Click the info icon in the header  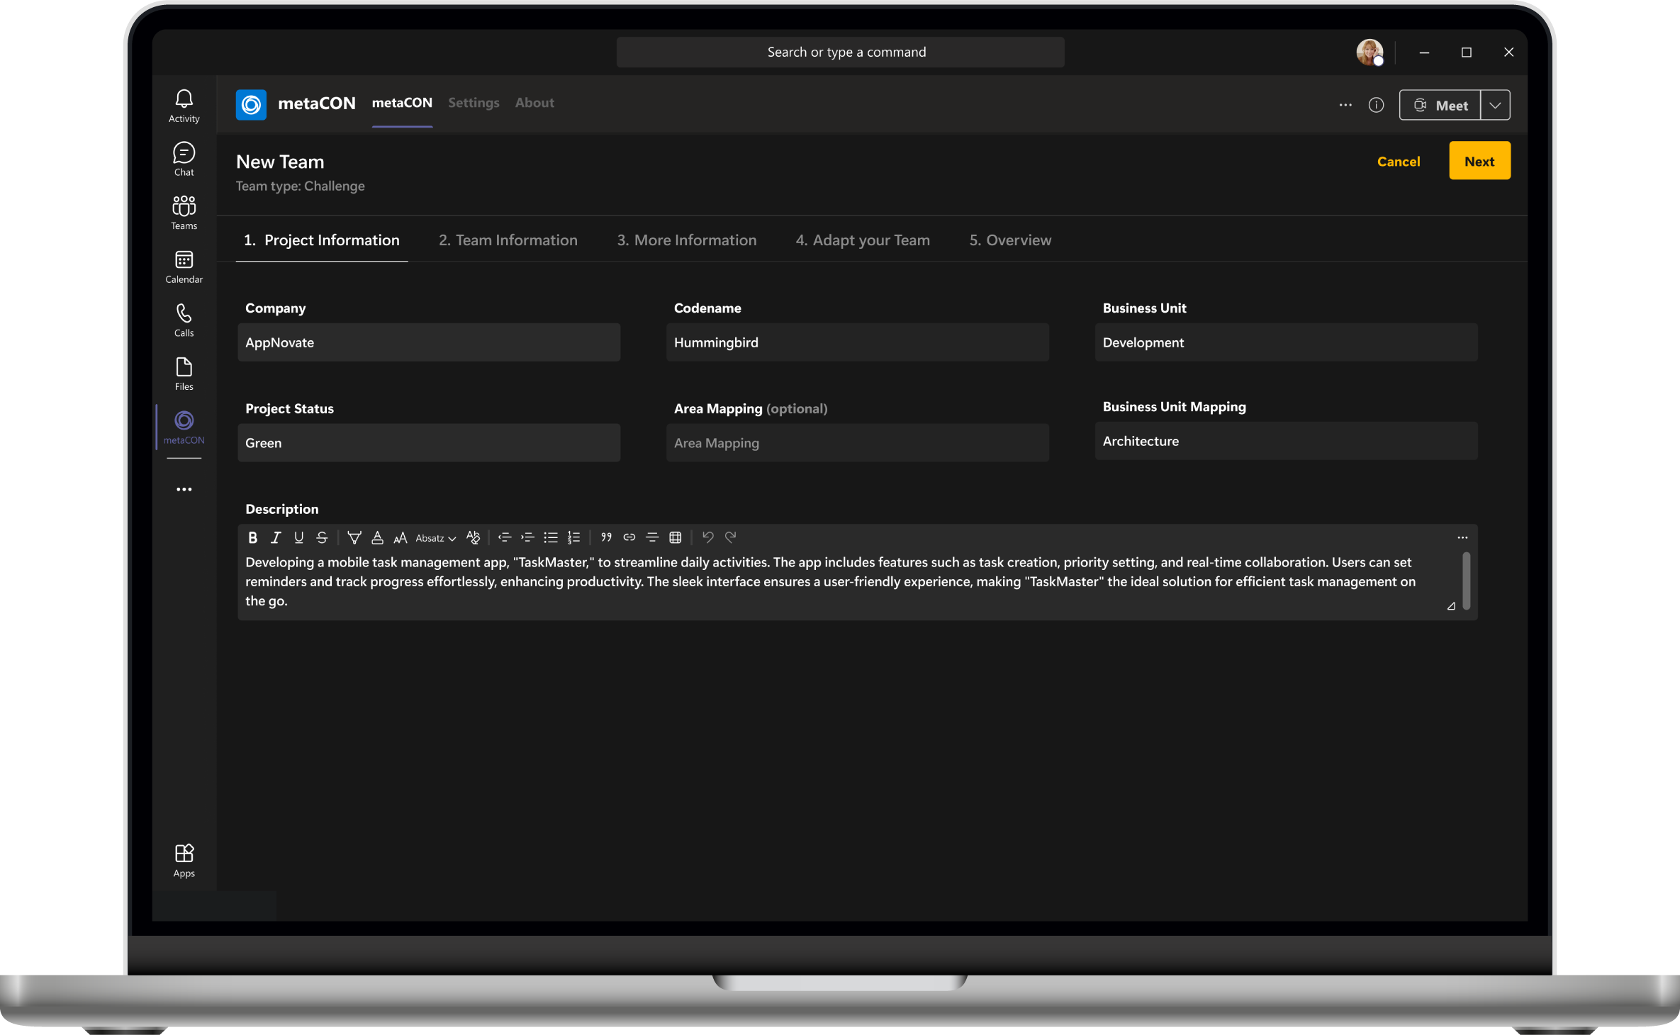coord(1376,105)
